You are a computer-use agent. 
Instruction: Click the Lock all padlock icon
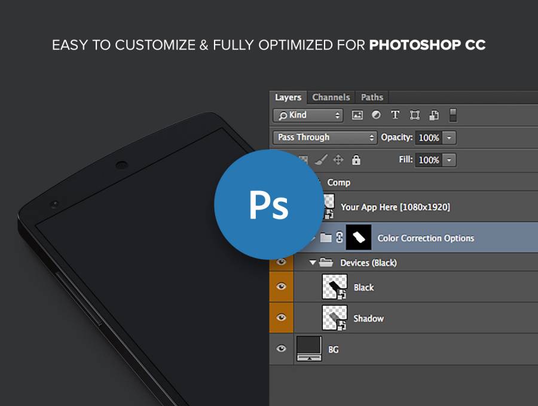click(356, 160)
